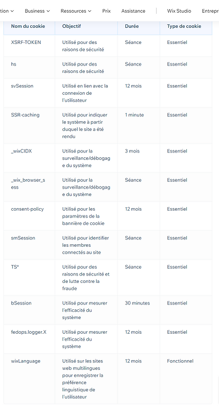The height and width of the screenshot is (408, 219).
Task: Open the Entreprise link in navigation
Action: tap(210, 11)
